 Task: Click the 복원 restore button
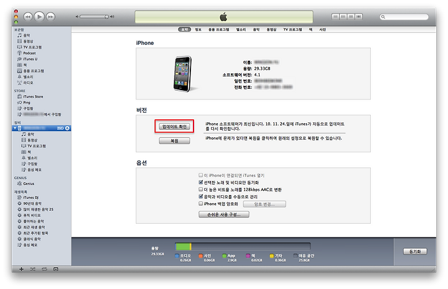point(175,141)
